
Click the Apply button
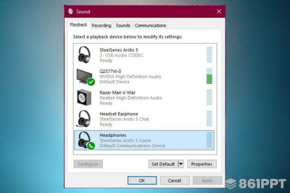coord(207,180)
